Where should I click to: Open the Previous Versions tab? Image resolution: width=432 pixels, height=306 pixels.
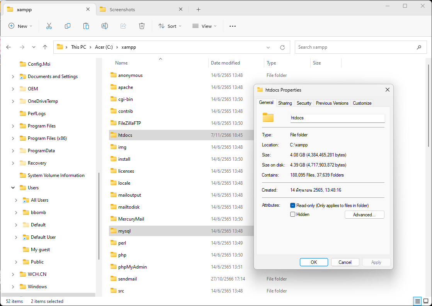[x=332, y=103]
